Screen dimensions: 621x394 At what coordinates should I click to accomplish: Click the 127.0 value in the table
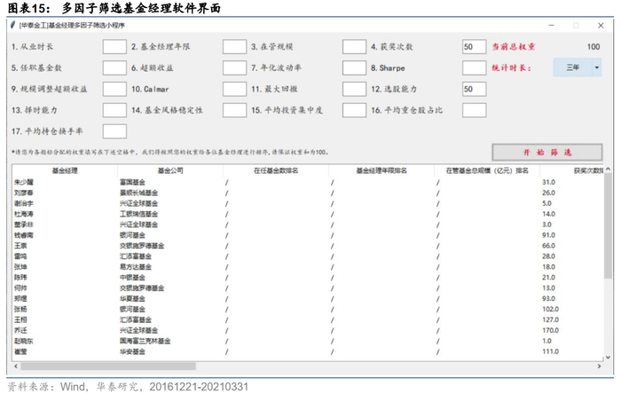point(551,320)
